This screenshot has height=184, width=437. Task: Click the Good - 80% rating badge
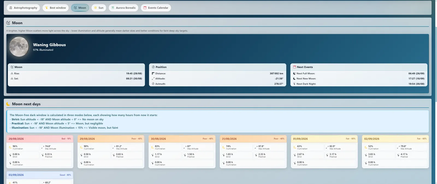(x=65, y=175)
